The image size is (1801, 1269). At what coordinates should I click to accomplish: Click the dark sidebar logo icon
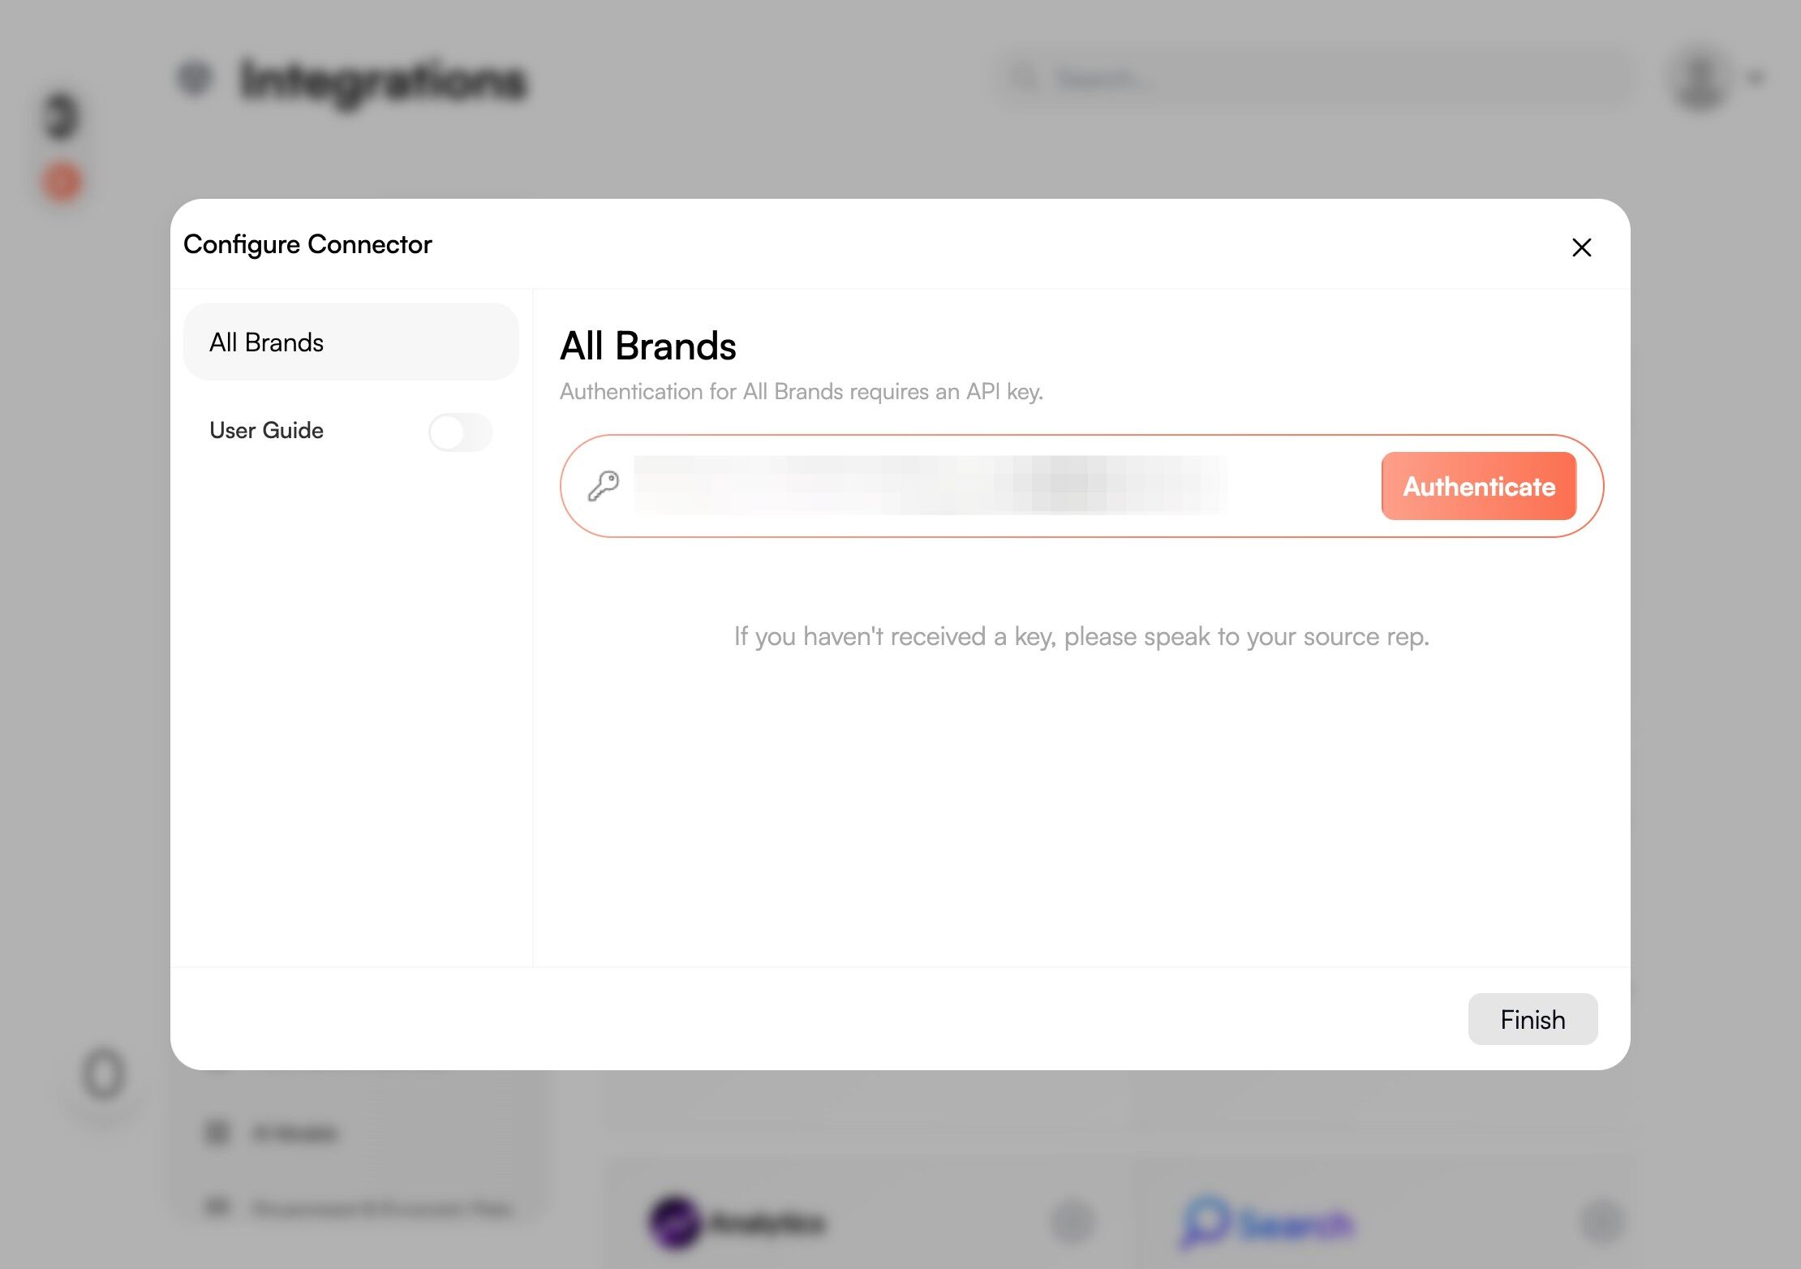(x=62, y=116)
